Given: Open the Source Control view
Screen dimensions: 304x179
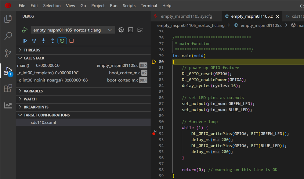Looking at the screenshot, I should click(8, 53).
